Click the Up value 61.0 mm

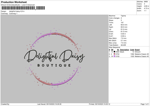pyautogui.click(x=124, y=29)
